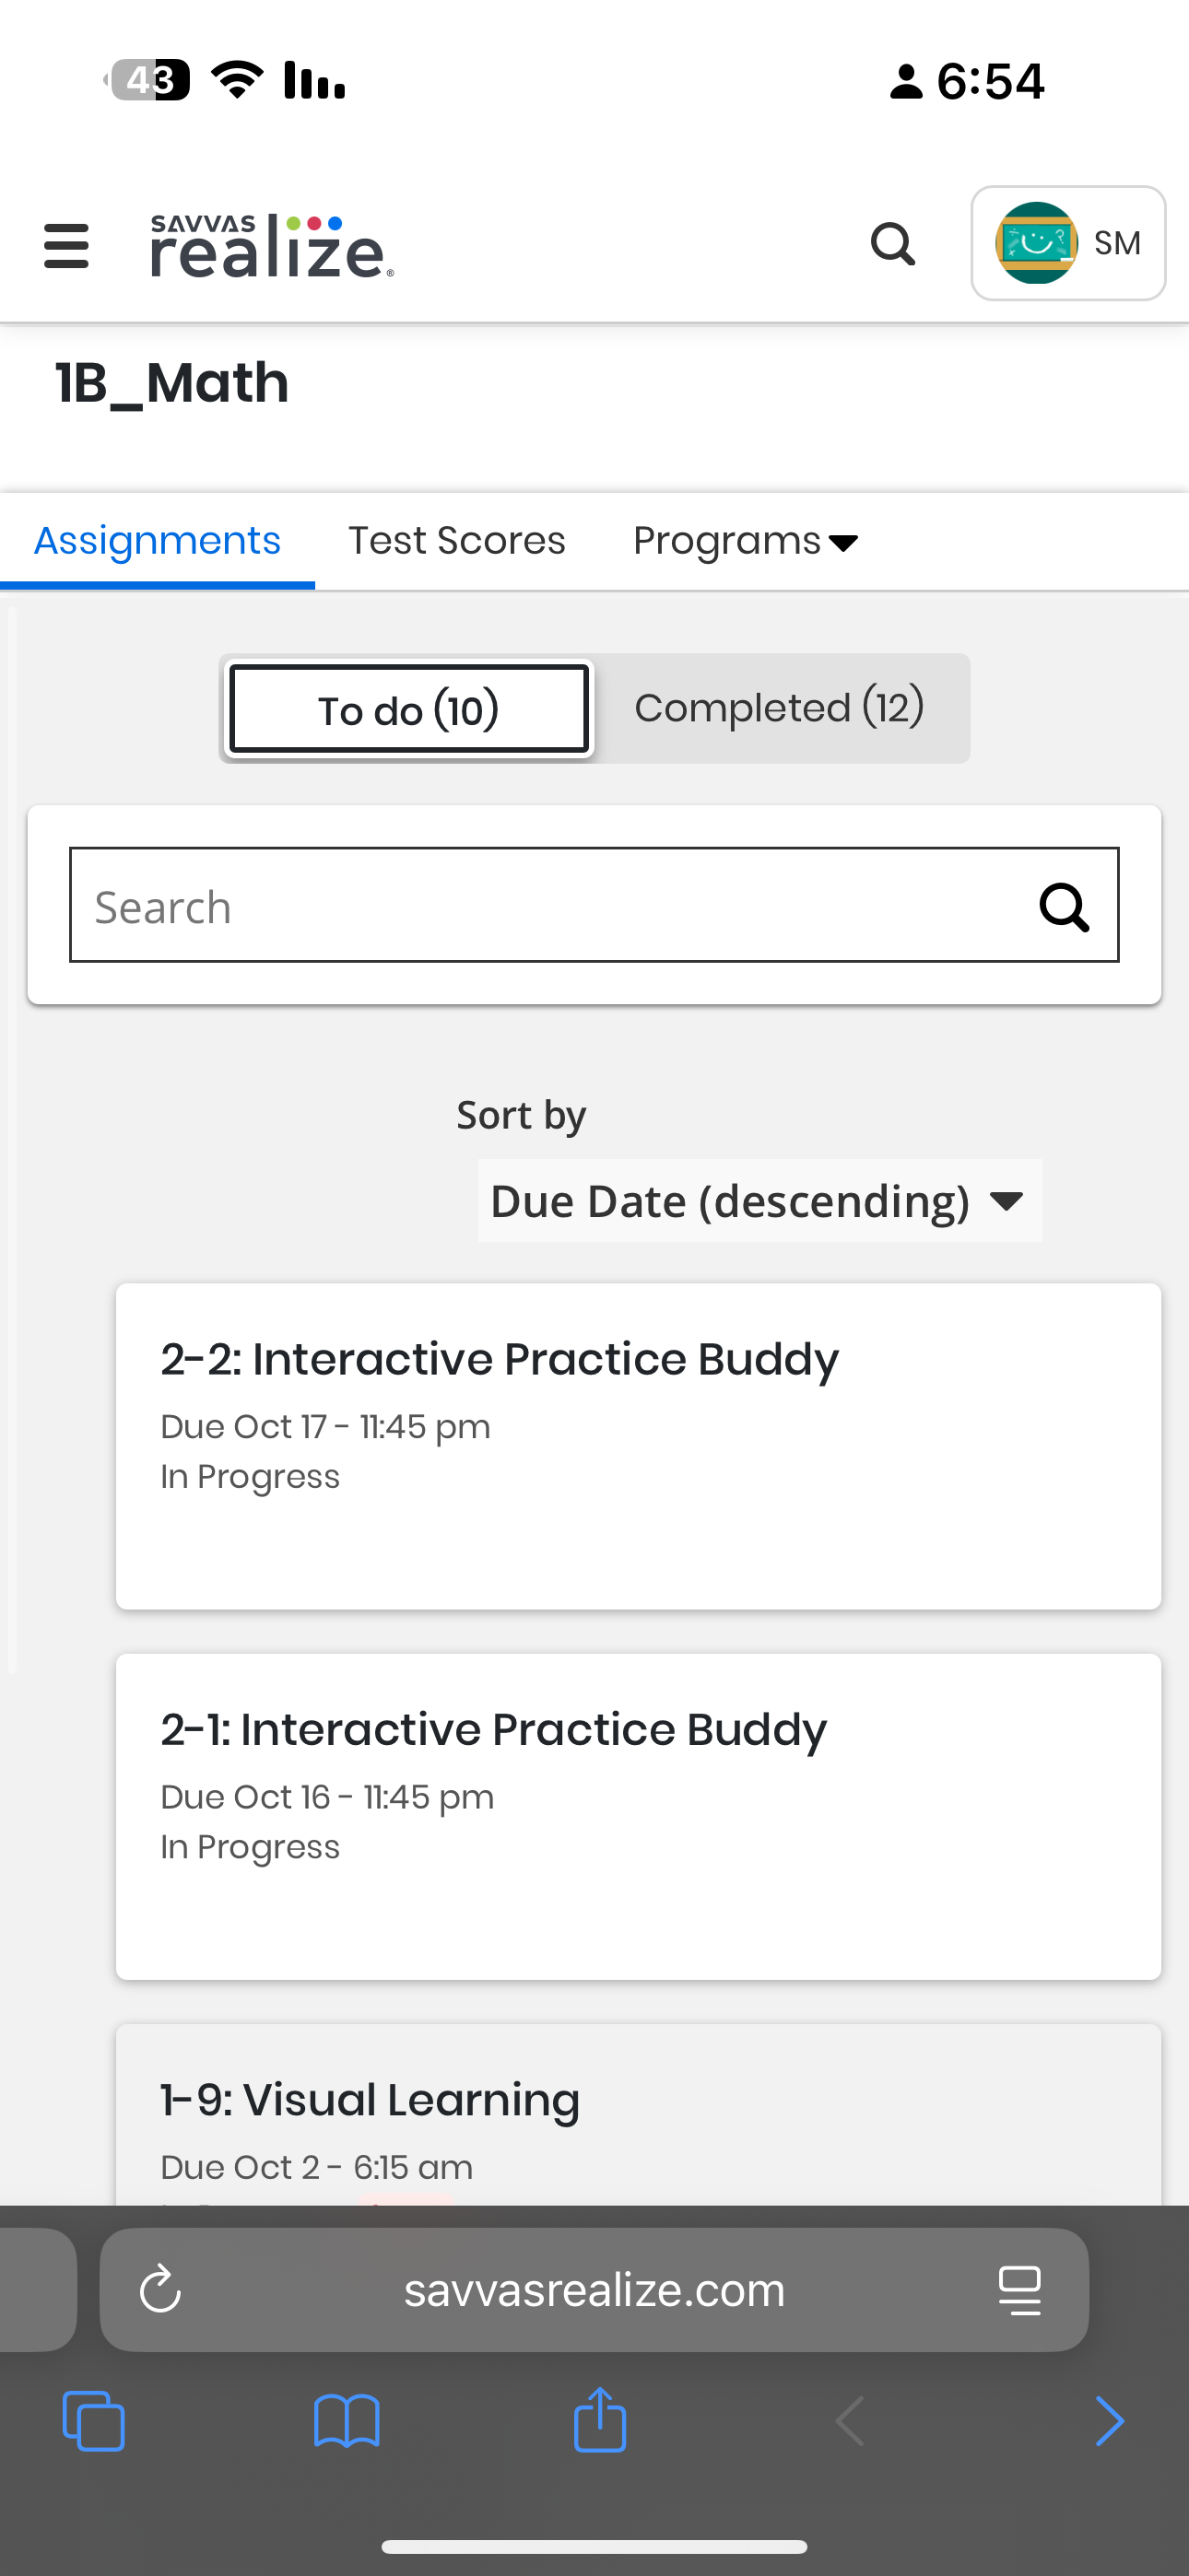Open the hamburger navigation menu
The image size is (1189, 2576).
click(x=66, y=246)
